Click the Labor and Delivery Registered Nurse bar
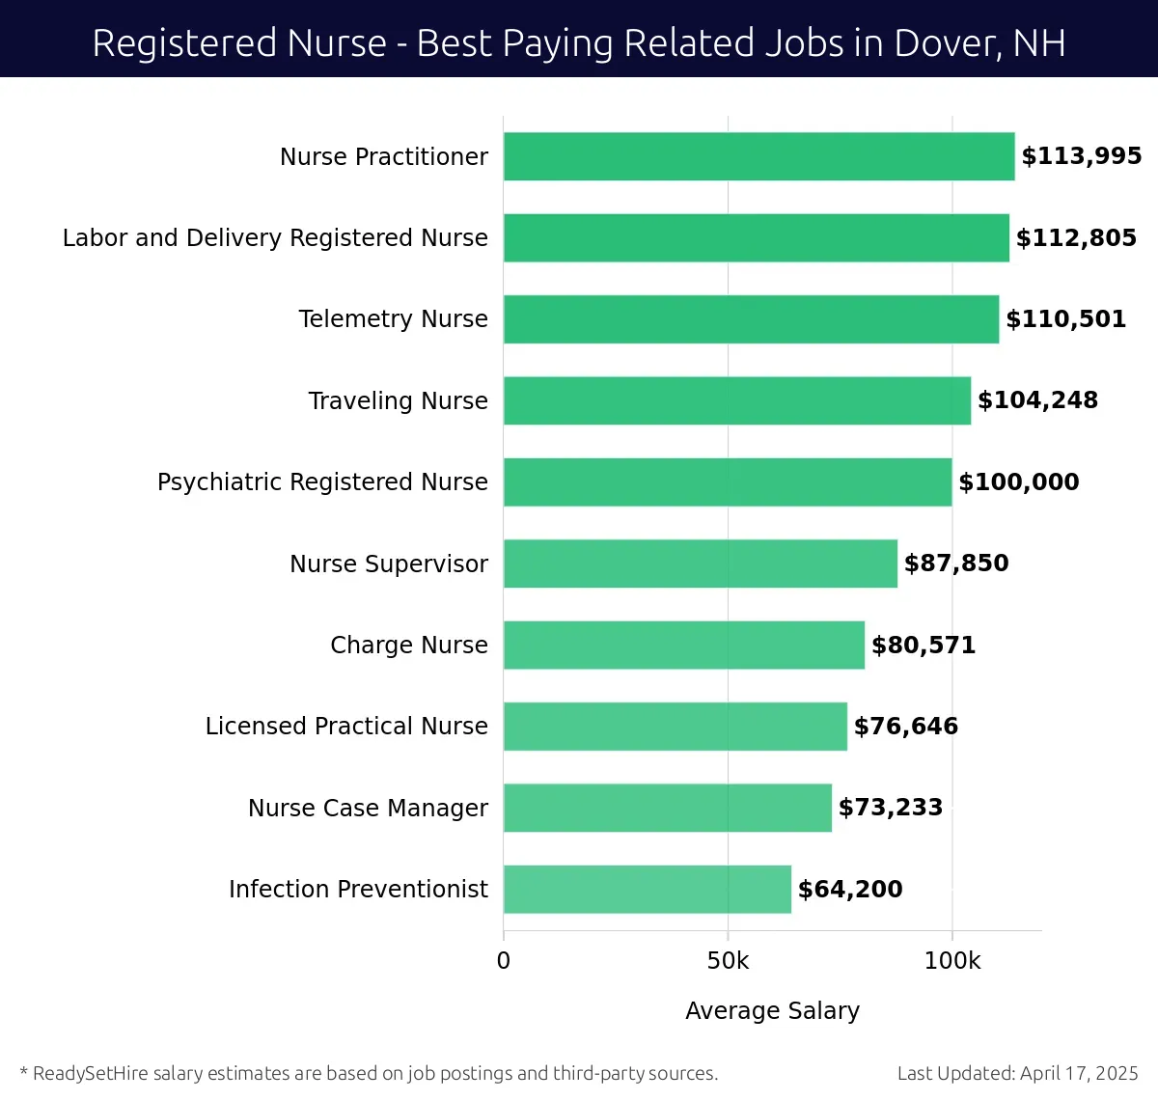This screenshot has height=1100, width=1158. click(x=757, y=237)
